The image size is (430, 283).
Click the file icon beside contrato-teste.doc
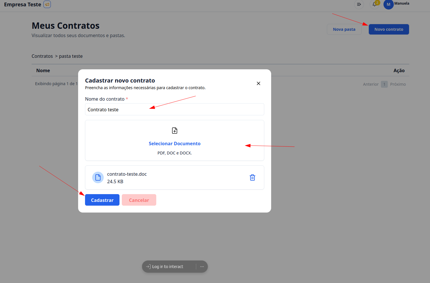pyautogui.click(x=98, y=177)
